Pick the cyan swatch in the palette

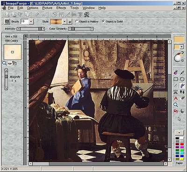tap(182, 153)
